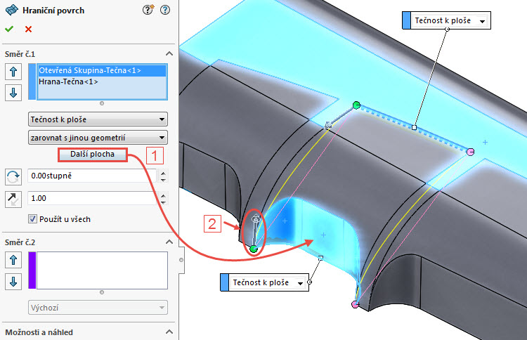
Task: Collapse the Směr č.2 section
Action: [169, 242]
